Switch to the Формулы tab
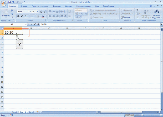This screenshot has width=163, height=117. [x=57, y=6]
